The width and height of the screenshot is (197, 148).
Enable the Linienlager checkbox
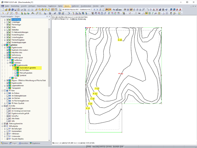click(x=8, y=22)
